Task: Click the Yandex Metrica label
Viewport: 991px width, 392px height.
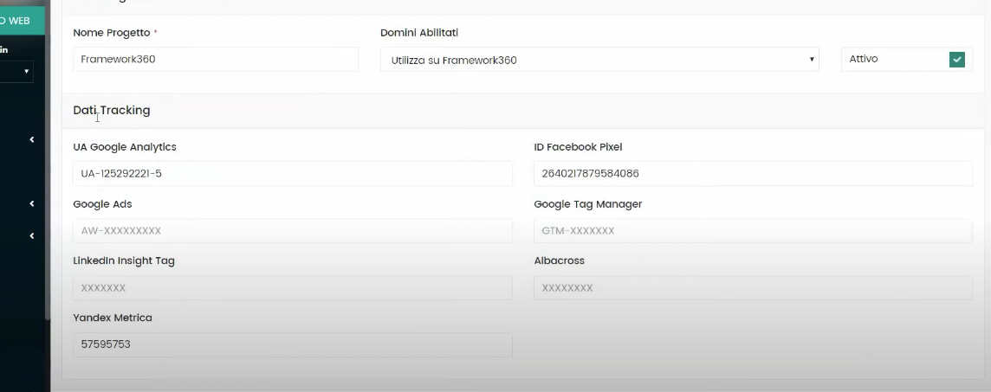Action: pyautogui.click(x=113, y=318)
